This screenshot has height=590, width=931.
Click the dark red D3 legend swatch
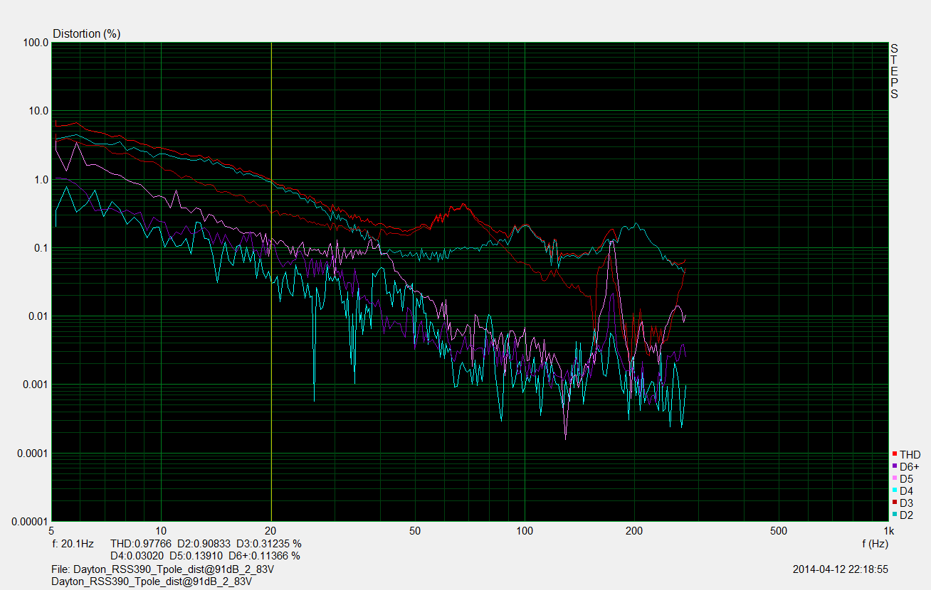pyautogui.click(x=894, y=503)
